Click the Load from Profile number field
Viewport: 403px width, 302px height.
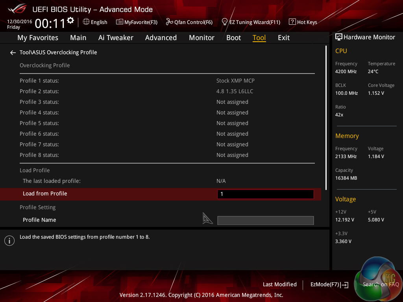[x=265, y=194]
